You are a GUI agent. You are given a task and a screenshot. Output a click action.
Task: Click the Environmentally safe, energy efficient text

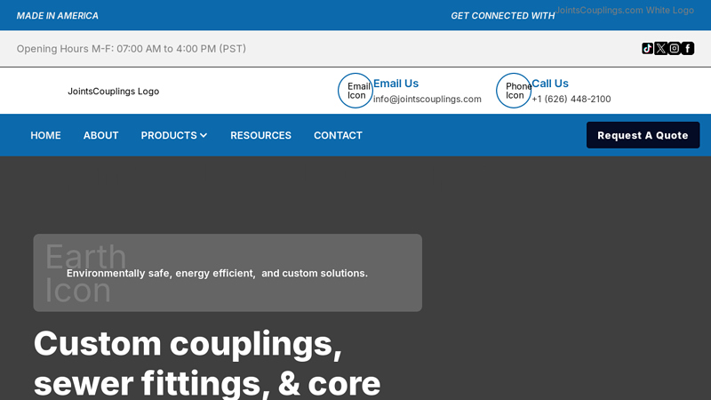click(x=217, y=273)
